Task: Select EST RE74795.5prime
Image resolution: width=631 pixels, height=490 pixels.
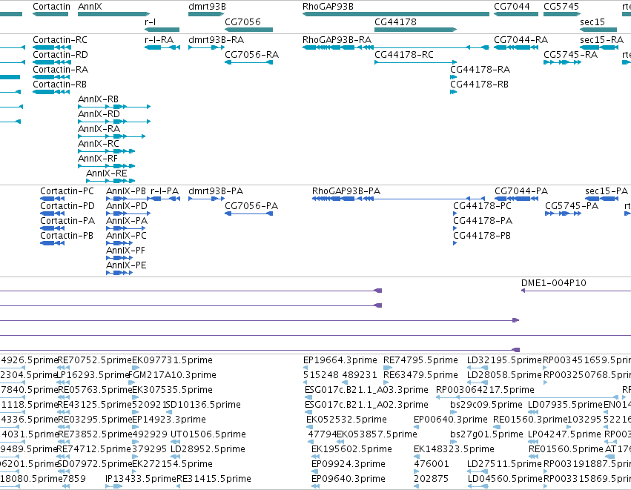Action: pyautogui.click(x=388, y=368)
